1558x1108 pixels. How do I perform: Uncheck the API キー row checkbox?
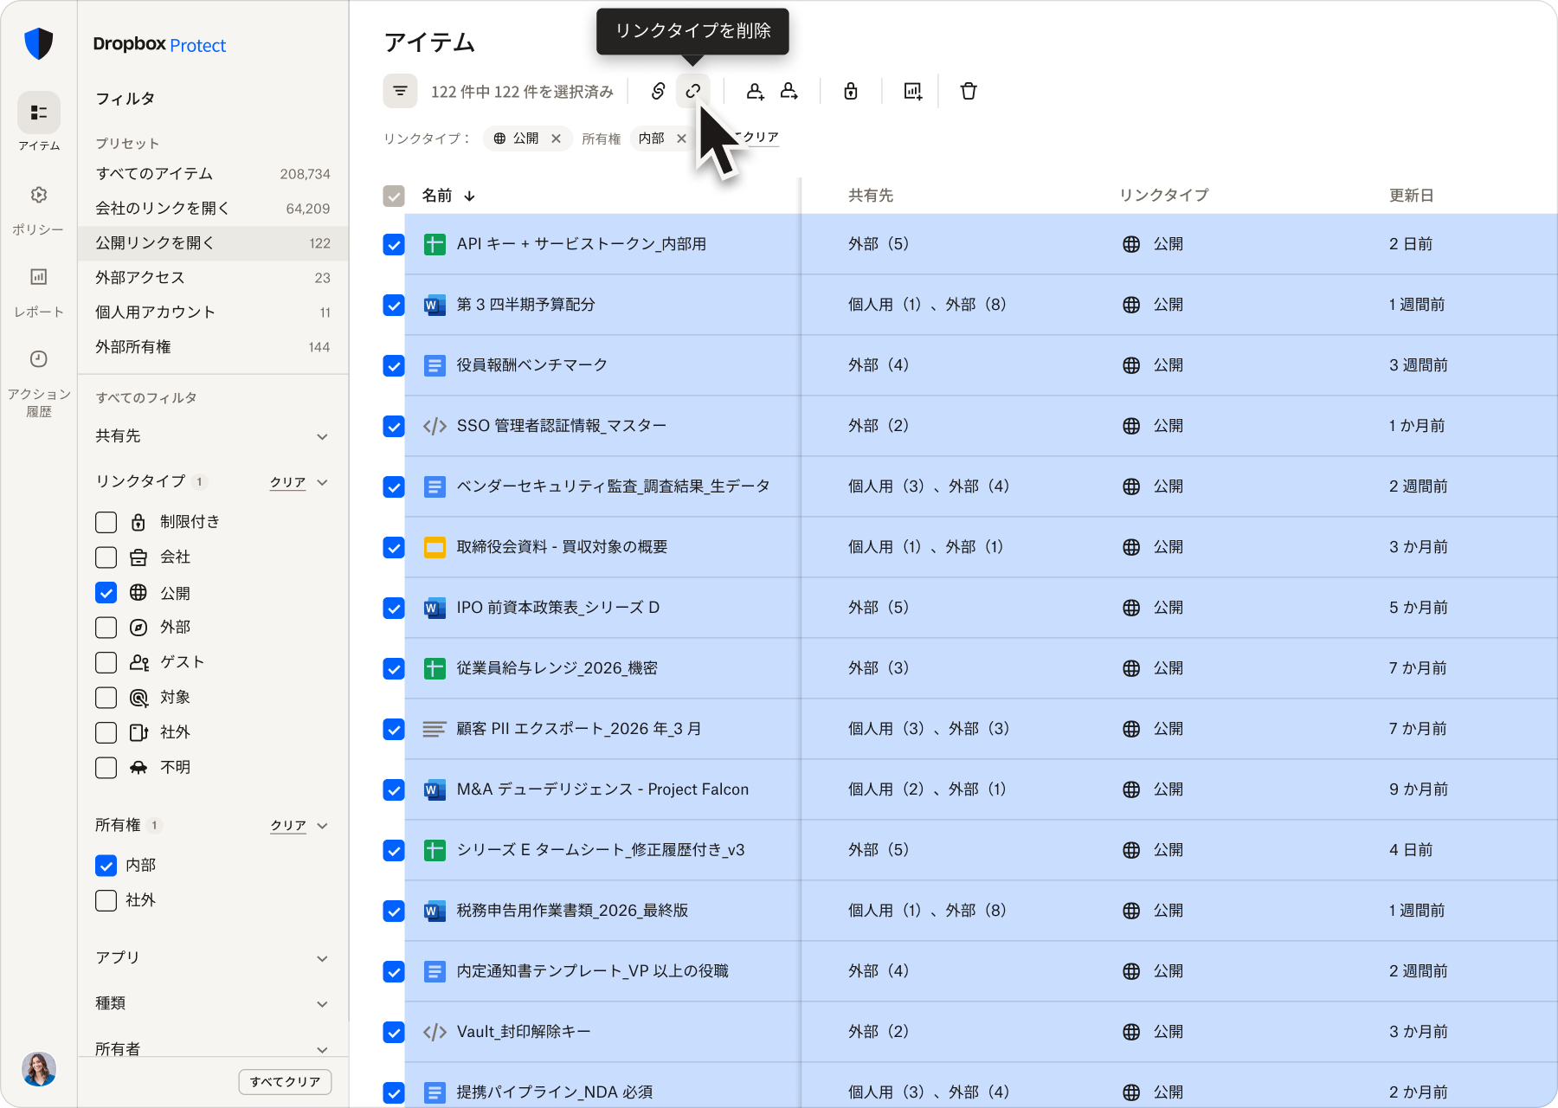click(x=394, y=245)
